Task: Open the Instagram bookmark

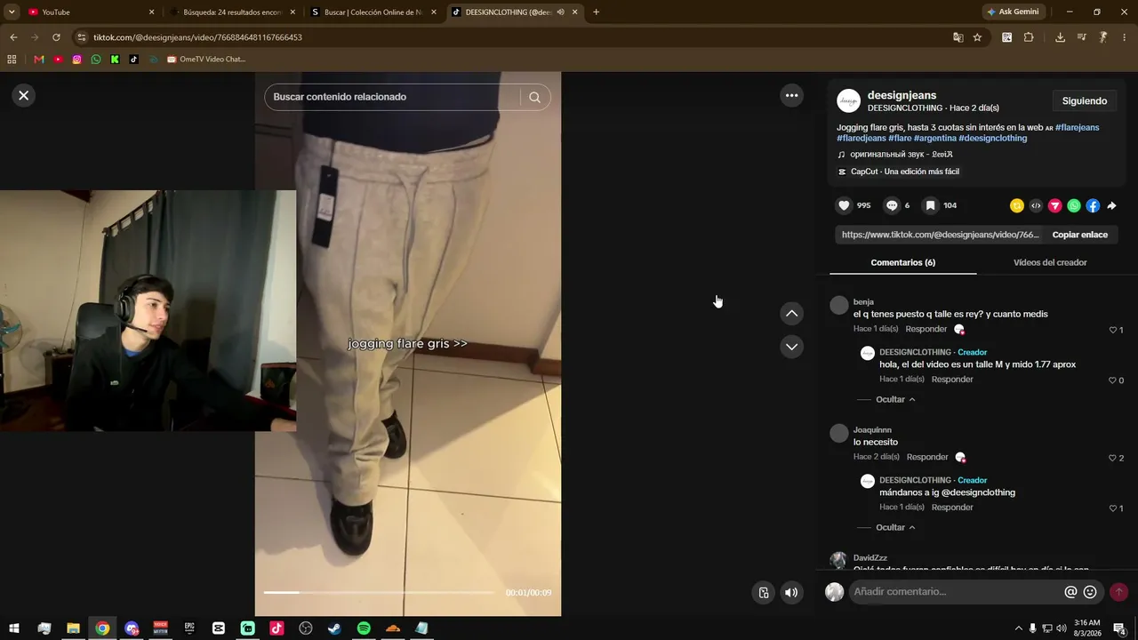Action: click(77, 60)
